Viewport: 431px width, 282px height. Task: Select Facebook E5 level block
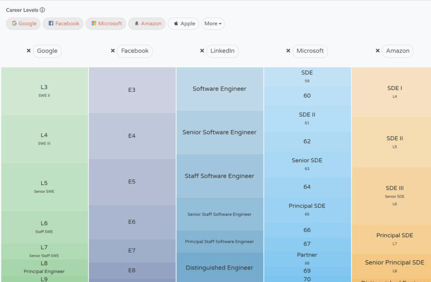(x=132, y=182)
